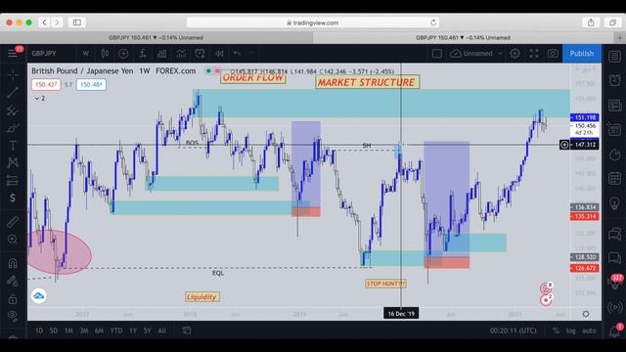Take a chart snapshot with camera icon
626x352 pixels.
(x=553, y=53)
